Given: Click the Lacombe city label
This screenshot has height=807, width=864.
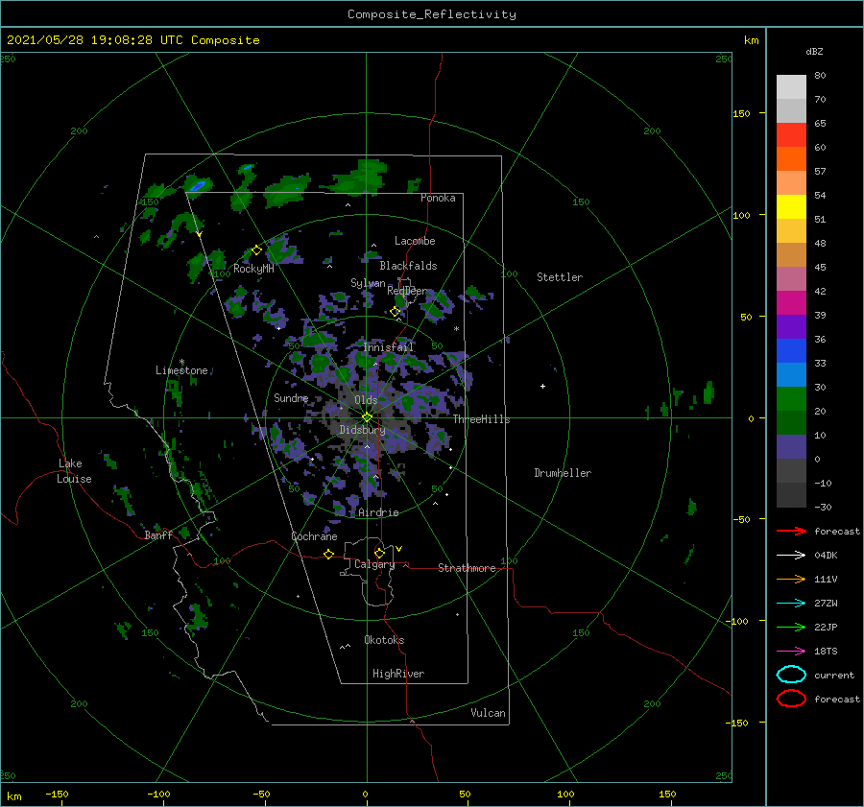Looking at the screenshot, I should coord(415,241).
